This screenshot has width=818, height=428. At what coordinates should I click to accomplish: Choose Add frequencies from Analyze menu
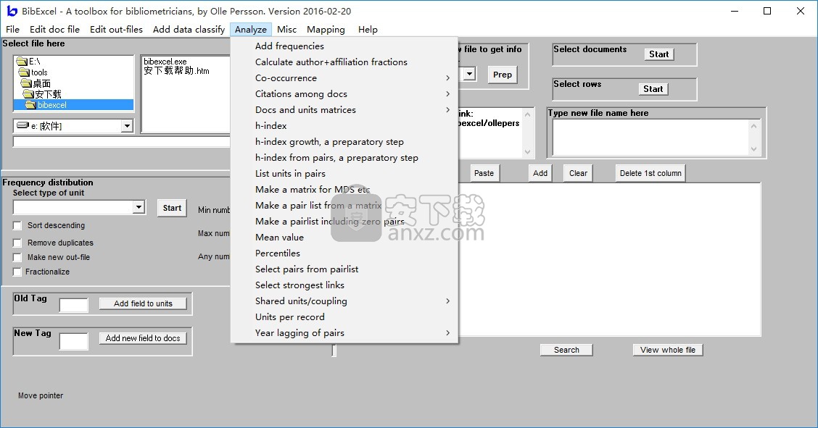point(344,46)
